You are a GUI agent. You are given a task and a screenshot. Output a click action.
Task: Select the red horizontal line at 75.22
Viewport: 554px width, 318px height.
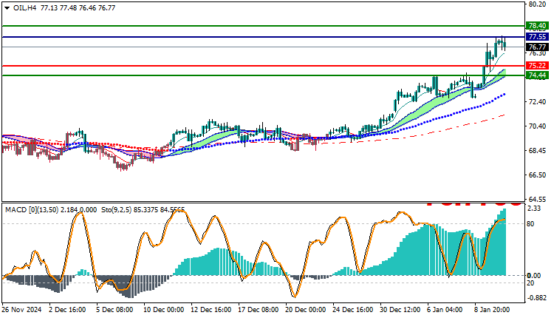pyautogui.click(x=263, y=65)
